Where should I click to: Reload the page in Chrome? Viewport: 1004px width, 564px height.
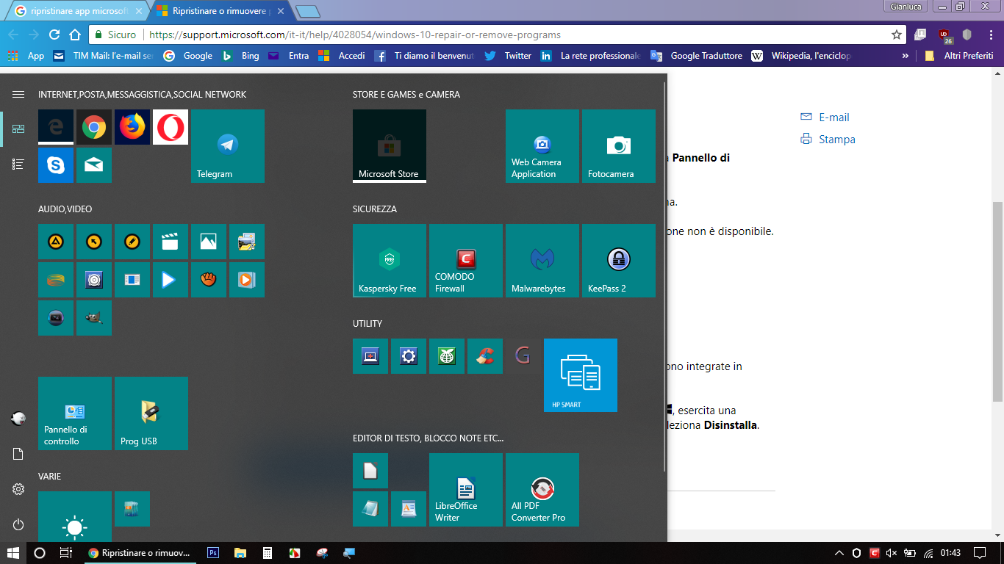(54, 35)
